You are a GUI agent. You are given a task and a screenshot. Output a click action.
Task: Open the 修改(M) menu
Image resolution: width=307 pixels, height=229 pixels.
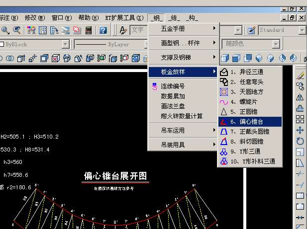[35, 18]
